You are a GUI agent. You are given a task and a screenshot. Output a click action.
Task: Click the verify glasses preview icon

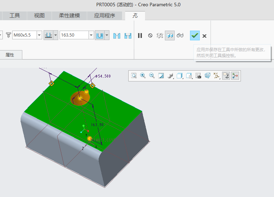coord(180,36)
